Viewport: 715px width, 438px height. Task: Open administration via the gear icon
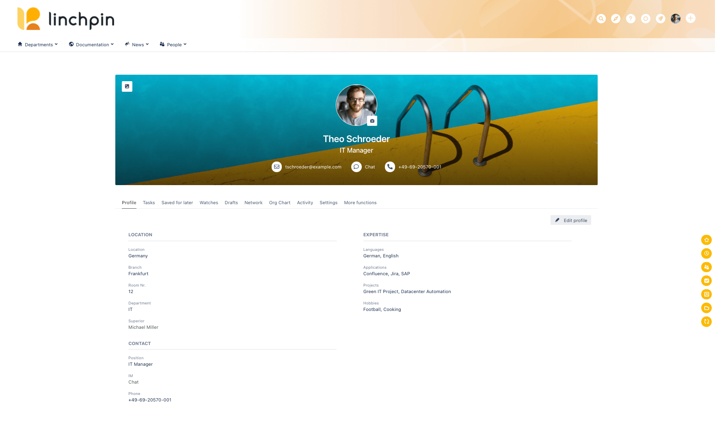coord(646,19)
